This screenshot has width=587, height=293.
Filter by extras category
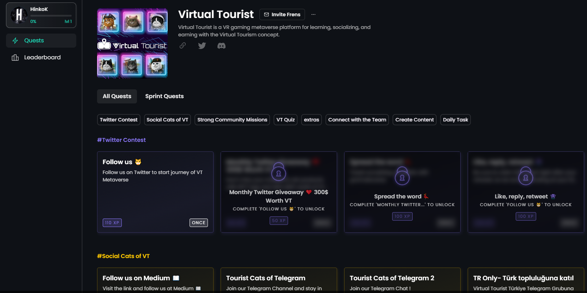pyautogui.click(x=311, y=120)
